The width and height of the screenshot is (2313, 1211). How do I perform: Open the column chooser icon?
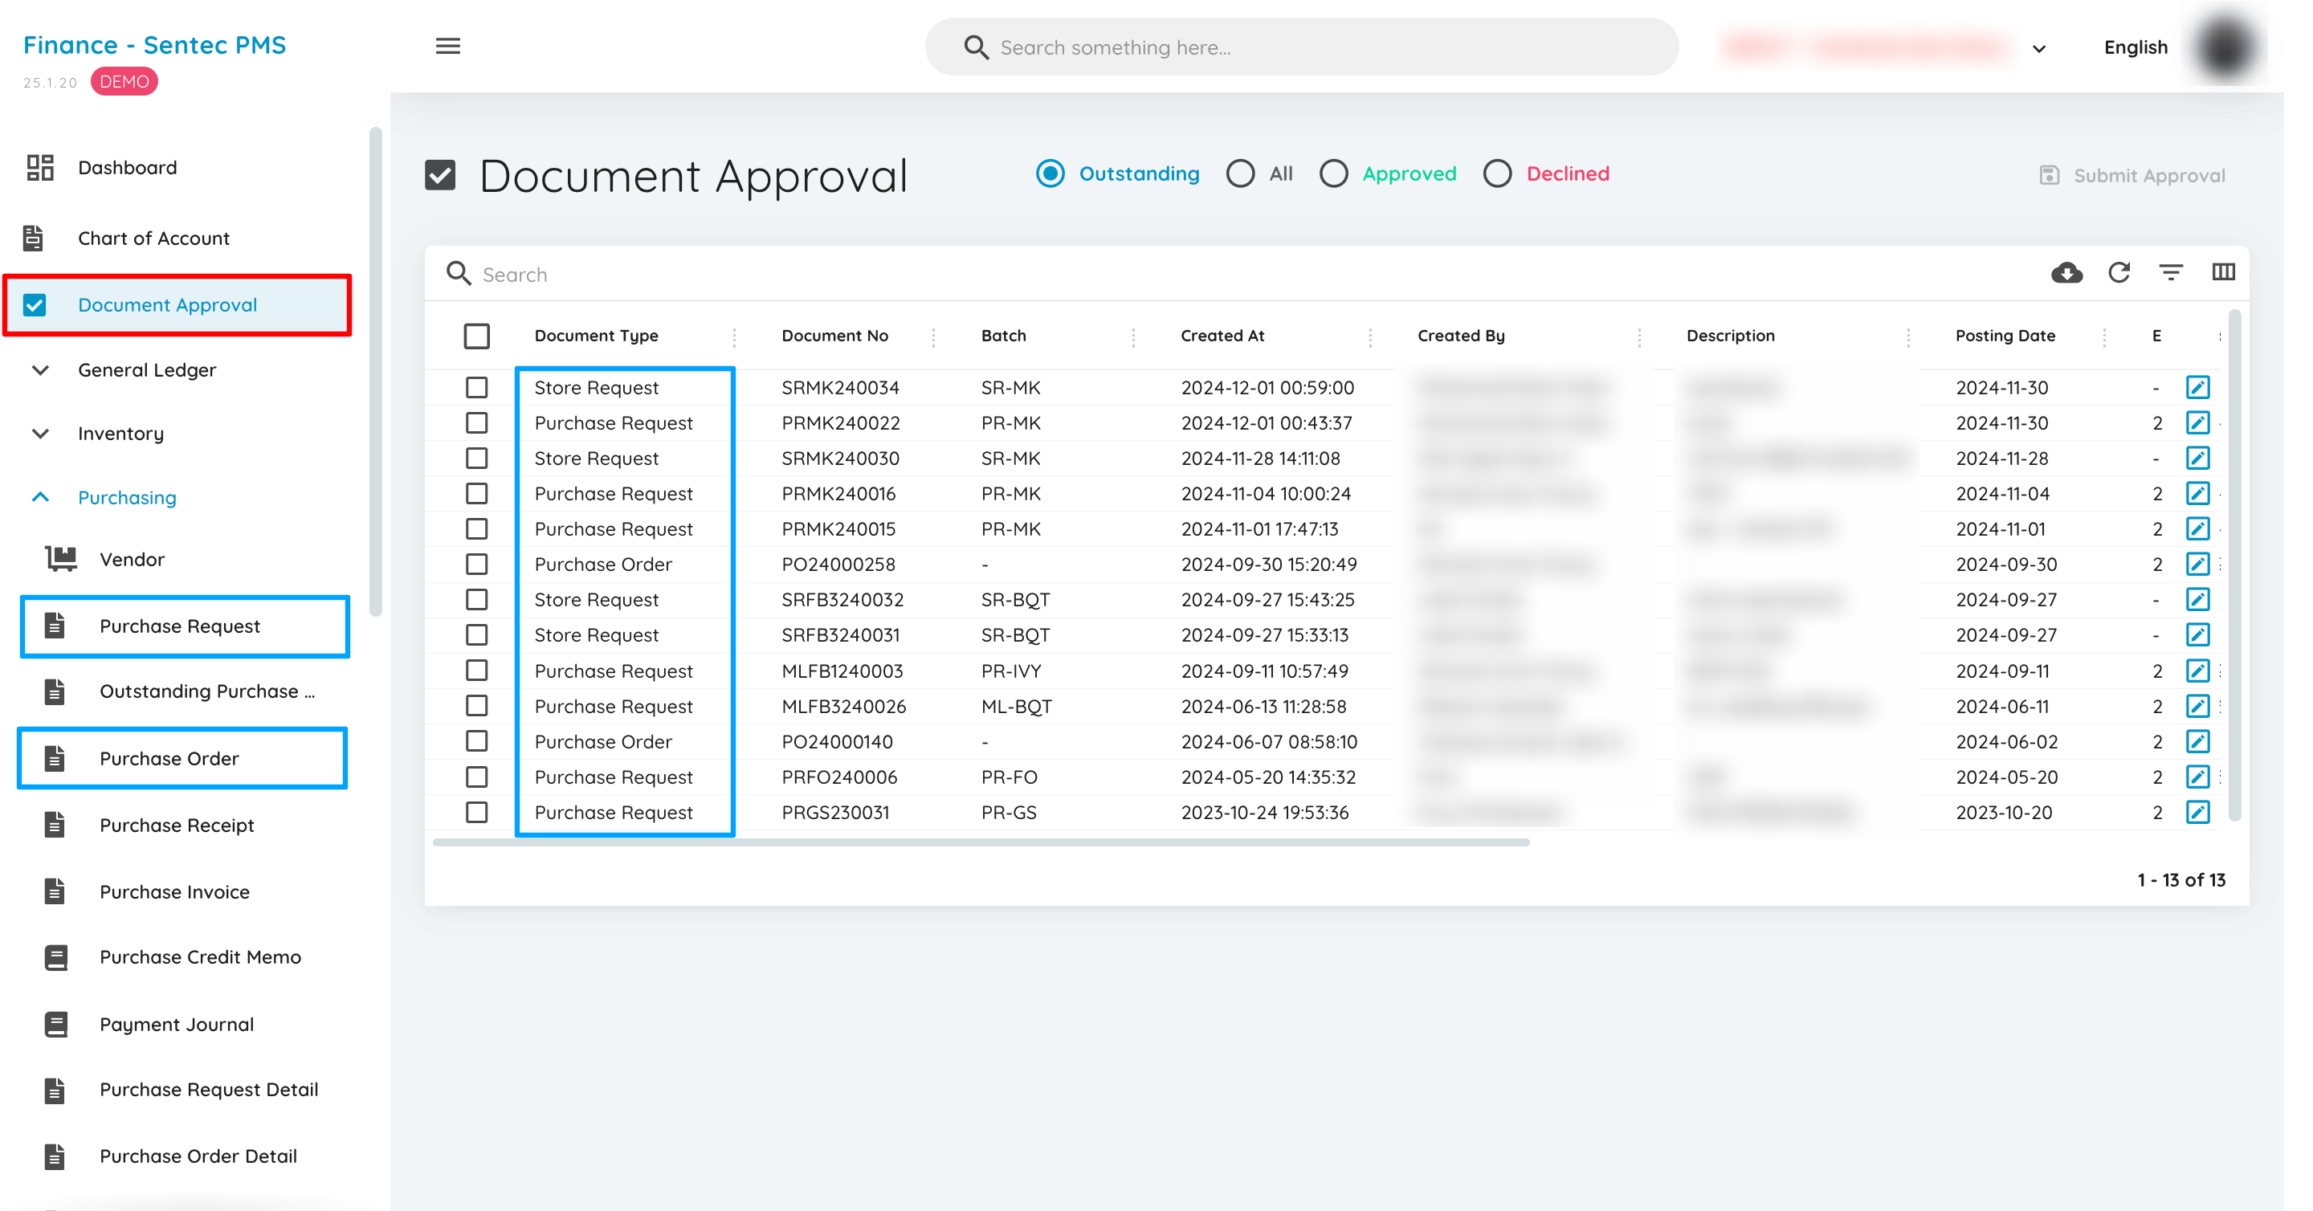click(2223, 272)
